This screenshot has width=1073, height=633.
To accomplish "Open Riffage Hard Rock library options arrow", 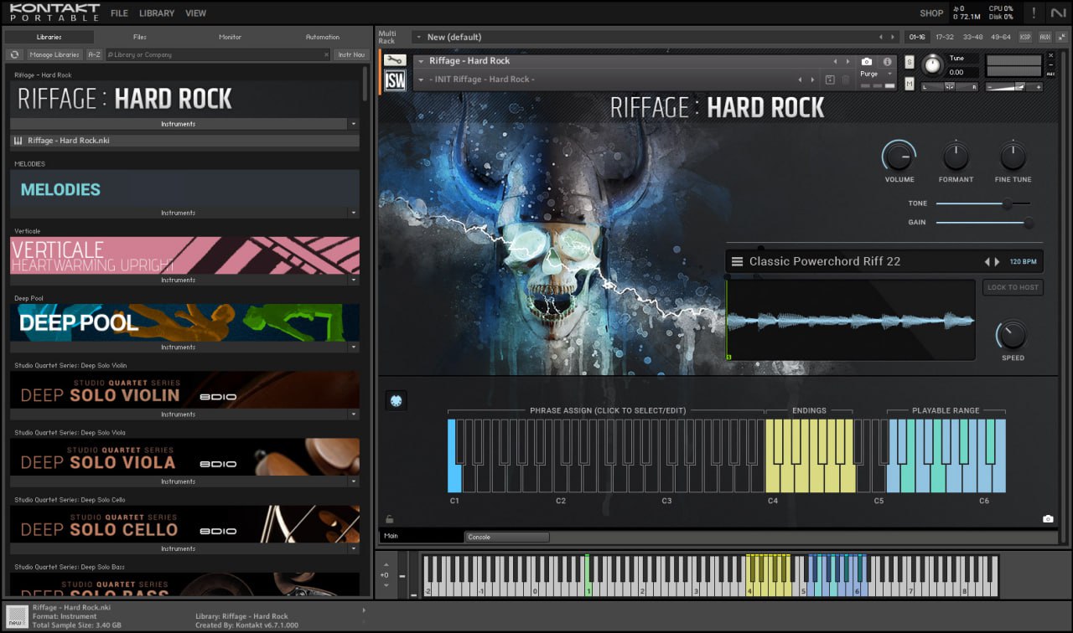I will (x=354, y=124).
